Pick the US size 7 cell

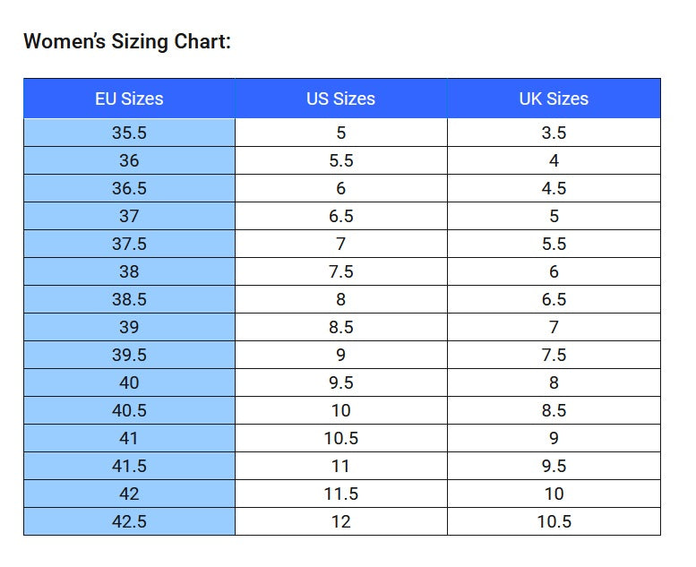340,244
